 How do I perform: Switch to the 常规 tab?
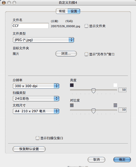62,11
